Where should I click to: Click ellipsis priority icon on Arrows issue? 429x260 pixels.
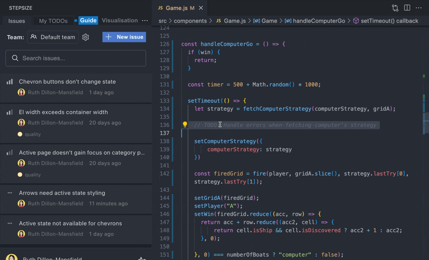10,193
